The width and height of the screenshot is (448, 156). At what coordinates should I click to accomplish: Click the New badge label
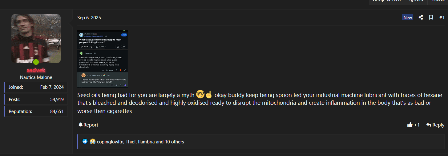click(x=407, y=18)
